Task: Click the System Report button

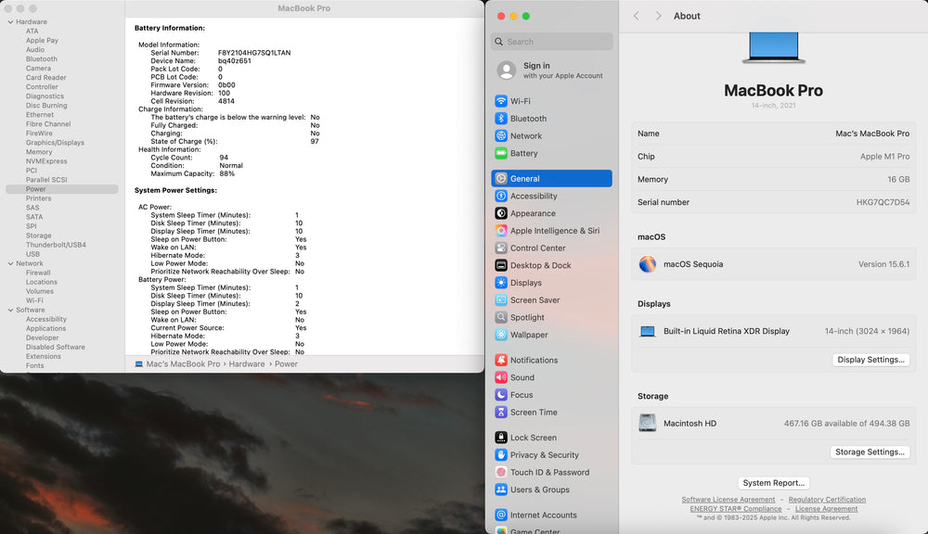Action: [x=774, y=483]
